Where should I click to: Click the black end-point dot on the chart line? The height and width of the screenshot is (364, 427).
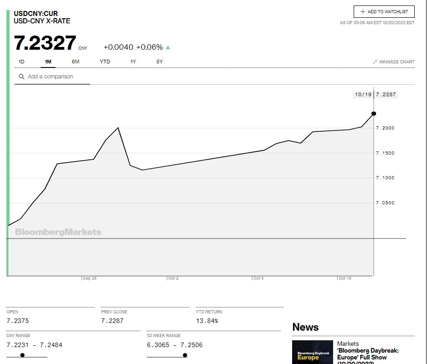pyautogui.click(x=374, y=114)
